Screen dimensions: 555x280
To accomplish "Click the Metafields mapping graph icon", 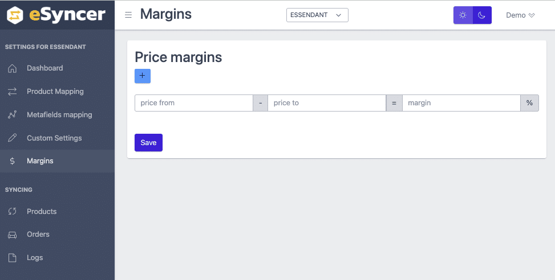I will pos(13,115).
